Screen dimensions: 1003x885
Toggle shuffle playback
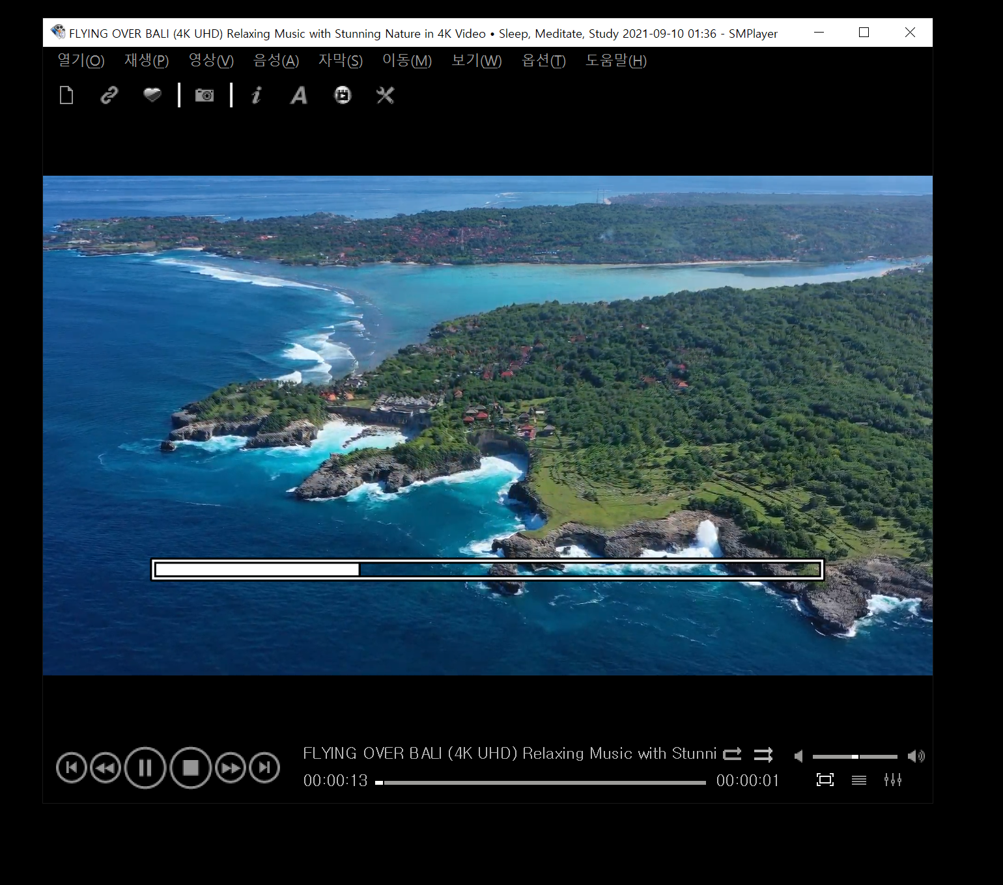tap(763, 754)
